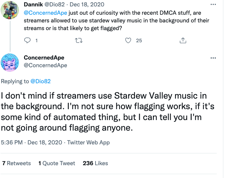Open Dannik's profile by display name
Screen dimensions: 225x178
coord(33,5)
